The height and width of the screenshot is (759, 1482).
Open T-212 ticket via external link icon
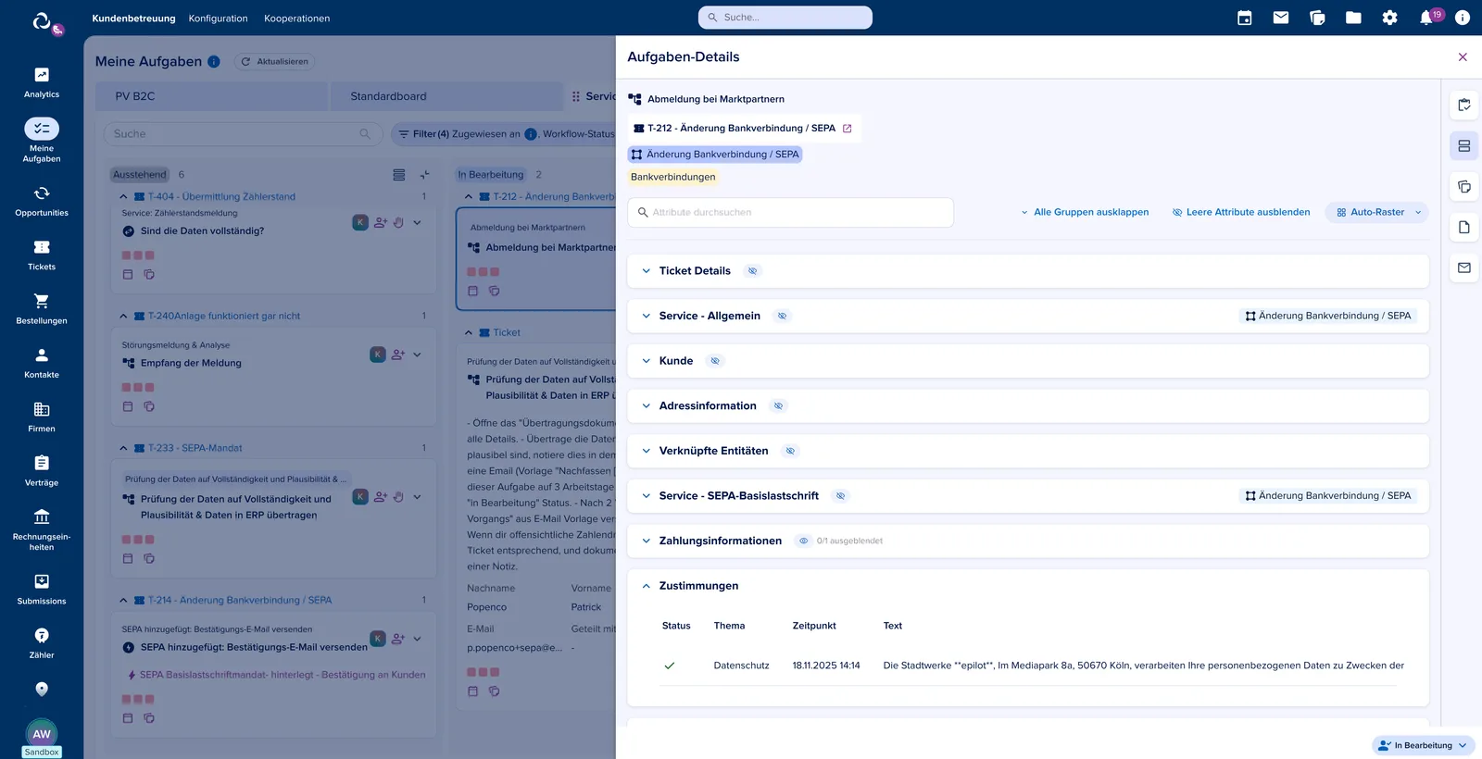[847, 129]
